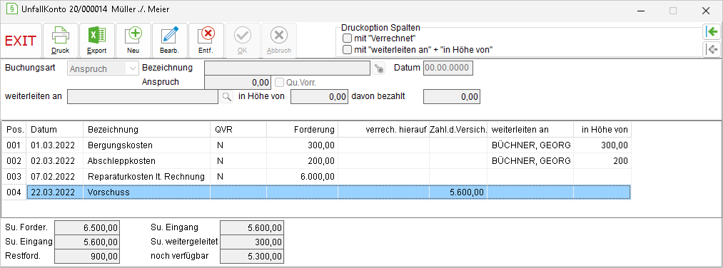Click the icon next to Bezeichnung field

click(378, 69)
